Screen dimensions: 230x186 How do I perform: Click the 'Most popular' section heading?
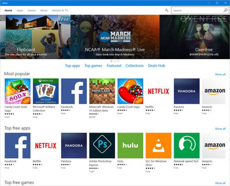pyautogui.click(x=17, y=74)
